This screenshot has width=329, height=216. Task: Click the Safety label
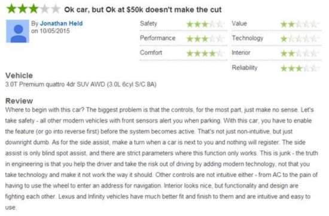(x=148, y=23)
